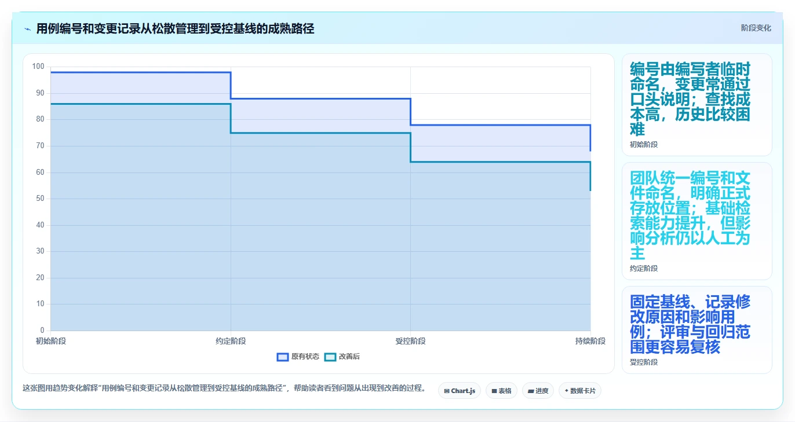Viewport: 795px width, 422px height.
Task: Click the 初始阶段 x-axis label
Action: point(51,341)
